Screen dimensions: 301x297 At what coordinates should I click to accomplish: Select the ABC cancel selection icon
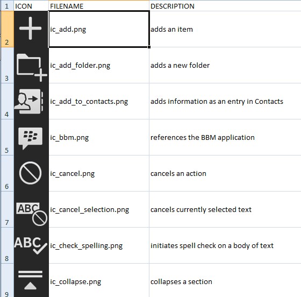[x=32, y=214]
